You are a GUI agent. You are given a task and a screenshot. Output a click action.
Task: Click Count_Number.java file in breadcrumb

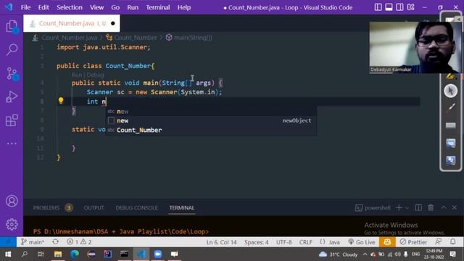[70, 38]
